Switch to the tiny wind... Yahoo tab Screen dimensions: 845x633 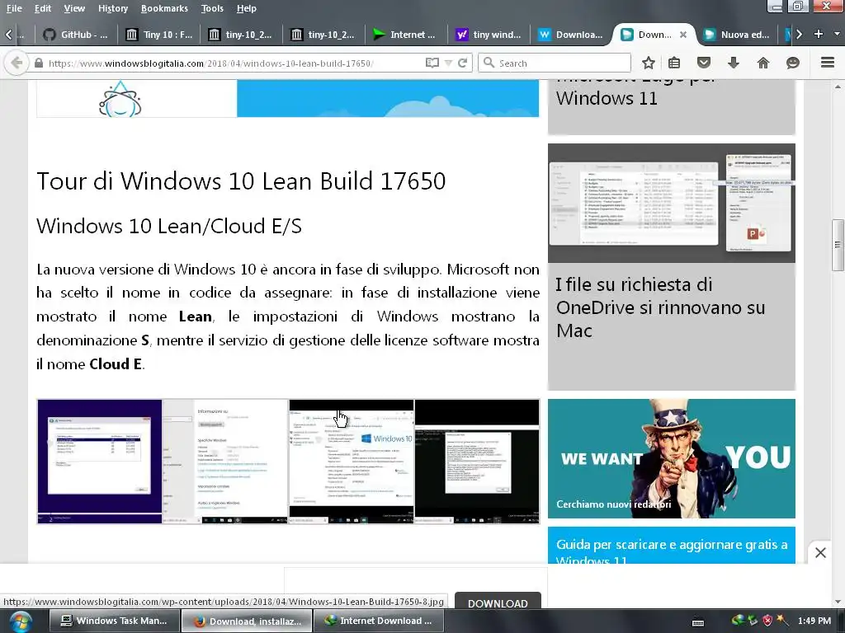coord(489,35)
